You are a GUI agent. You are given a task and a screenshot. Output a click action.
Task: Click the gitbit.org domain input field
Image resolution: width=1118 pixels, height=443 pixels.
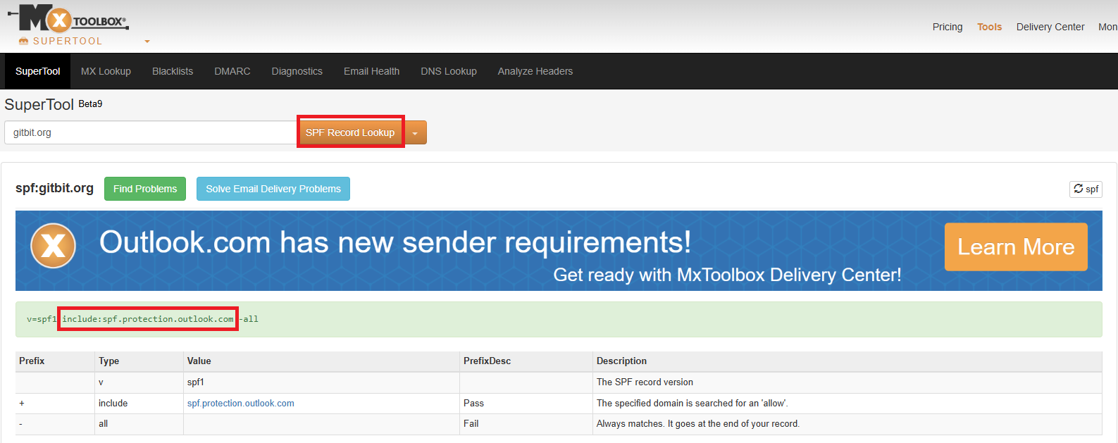pos(152,132)
